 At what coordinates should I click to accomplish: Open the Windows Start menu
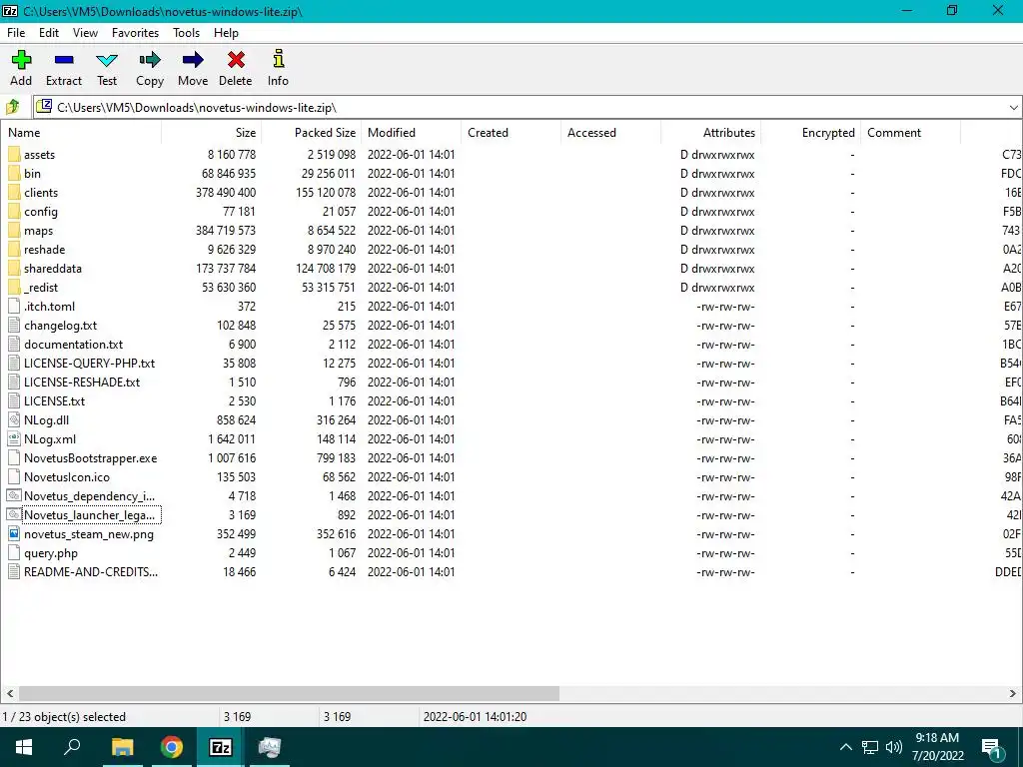pos(24,747)
